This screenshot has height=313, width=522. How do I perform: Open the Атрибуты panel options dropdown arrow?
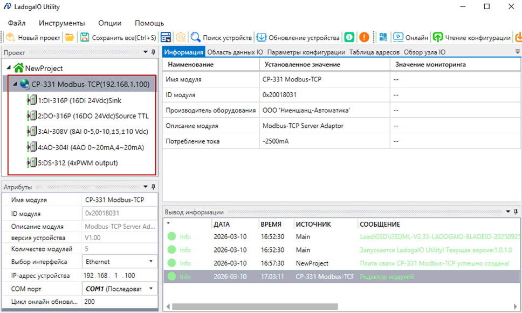(146, 187)
